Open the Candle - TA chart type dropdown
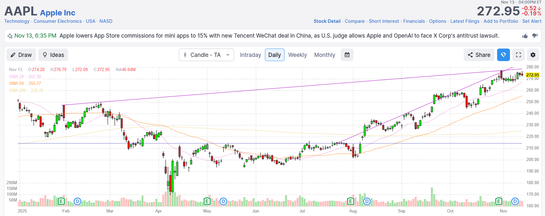 pyautogui.click(x=206, y=55)
